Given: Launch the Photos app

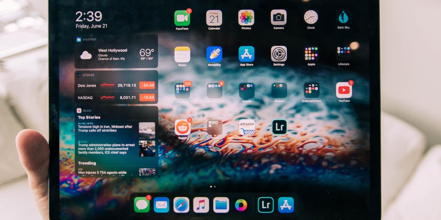Looking at the screenshot, I should (246, 18).
